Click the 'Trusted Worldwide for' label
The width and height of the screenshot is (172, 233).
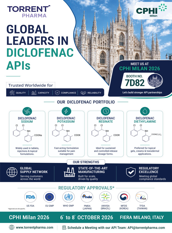click(x=31, y=85)
